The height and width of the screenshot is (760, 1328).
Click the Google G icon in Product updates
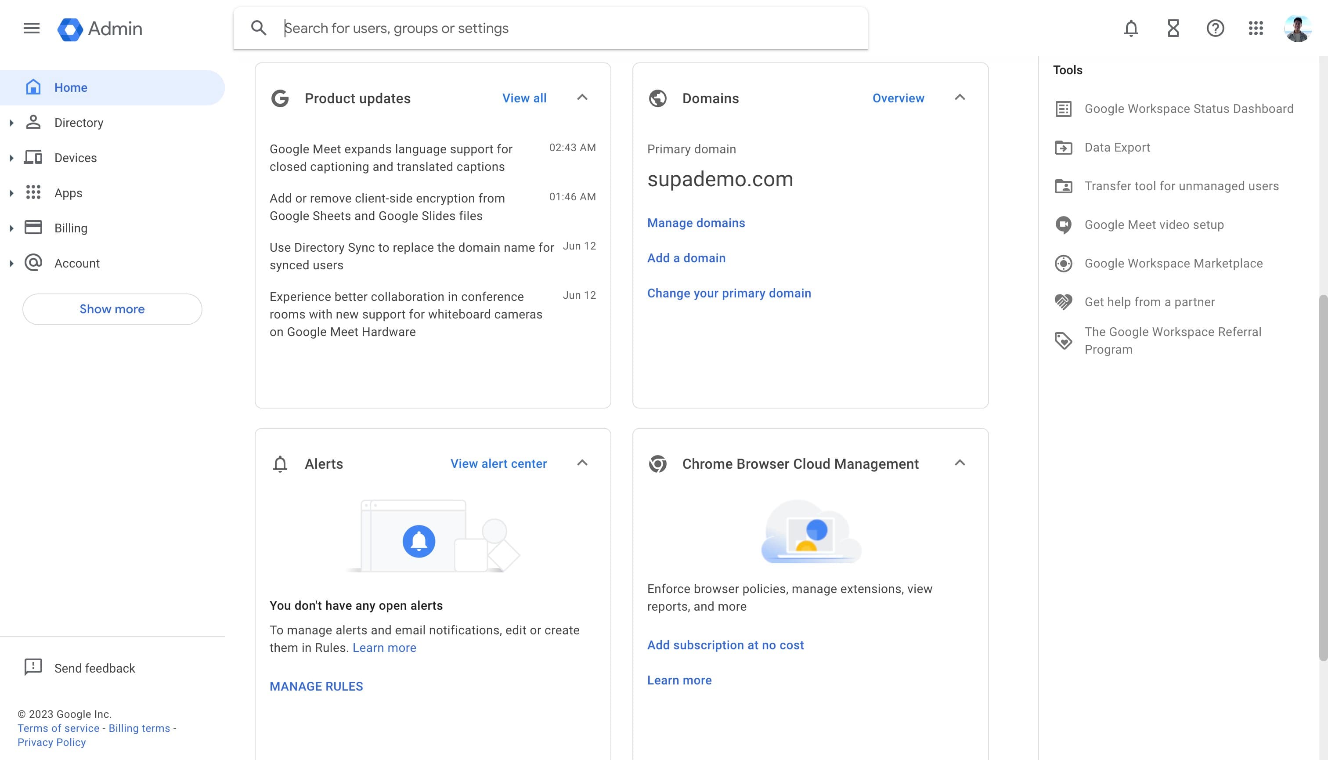(280, 98)
